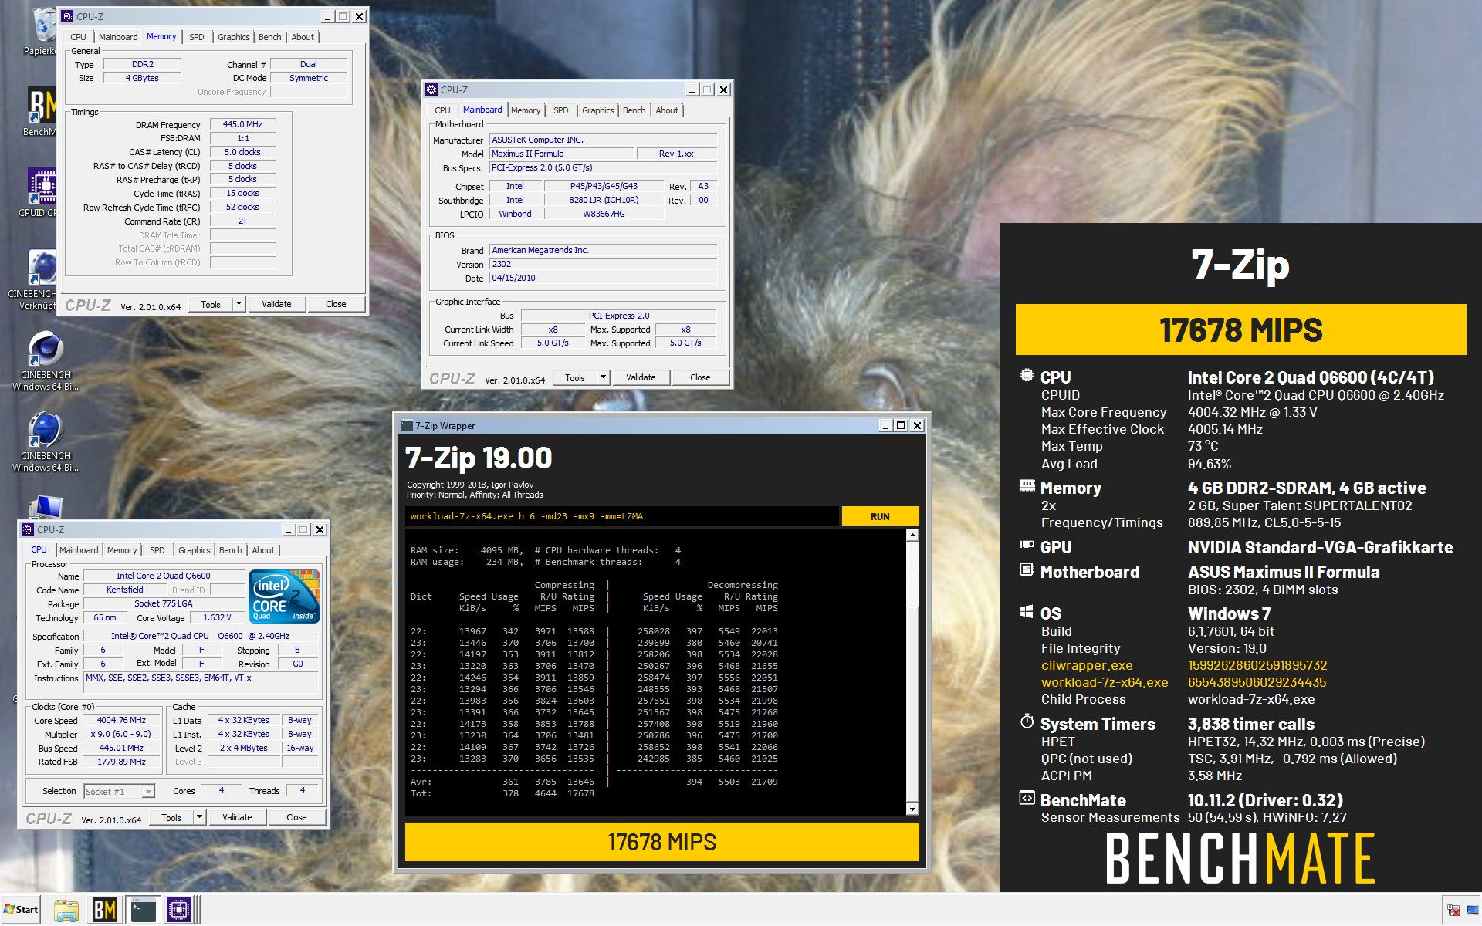The height and width of the screenshot is (926, 1482).
Task: Click the cliwrapper.exe file integrity entry
Action: (1087, 665)
